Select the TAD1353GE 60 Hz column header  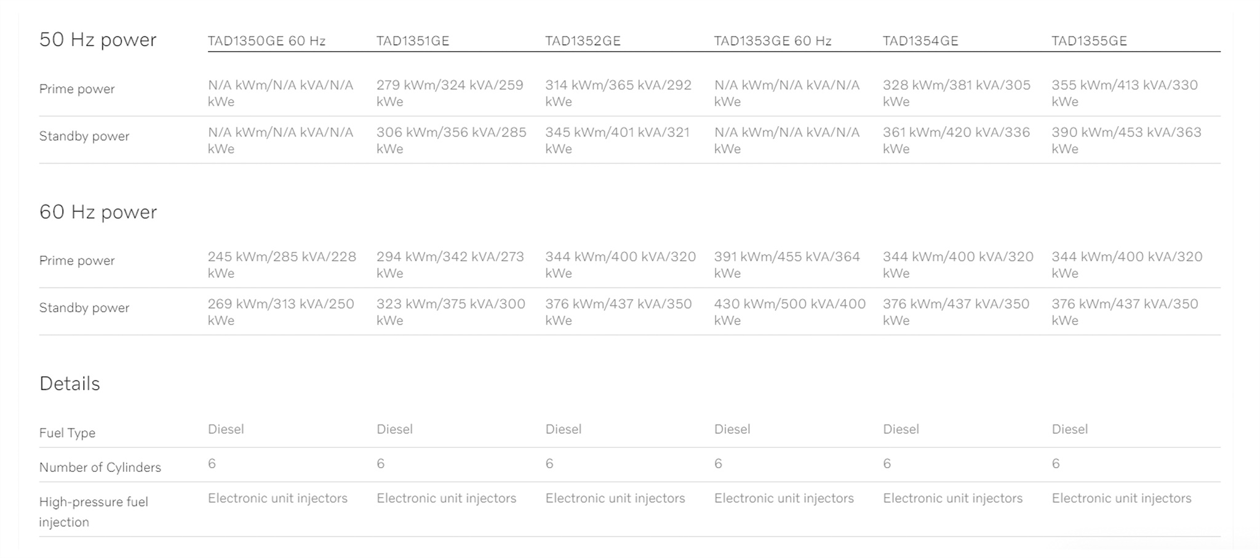tap(773, 41)
